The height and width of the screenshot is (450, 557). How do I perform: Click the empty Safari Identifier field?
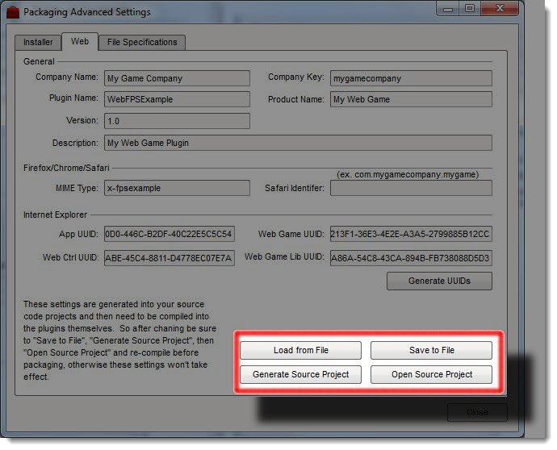[411, 188]
